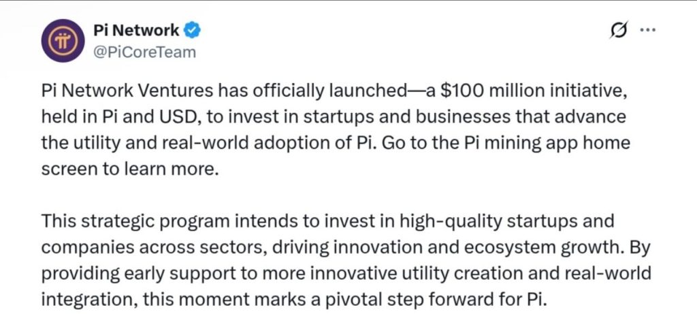The width and height of the screenshot is (697, 314).
Task: Click "providing early support" text
Action: pyautogui.click(x=117, y=272)
